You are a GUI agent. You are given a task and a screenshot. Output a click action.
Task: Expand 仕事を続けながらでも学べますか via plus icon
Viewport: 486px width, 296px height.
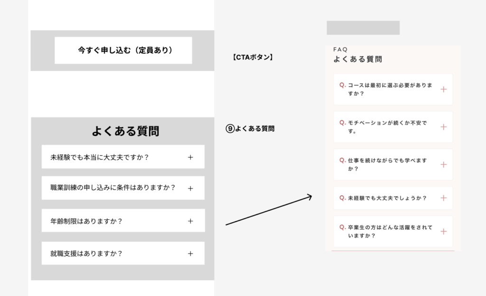[x=443, y=164]
